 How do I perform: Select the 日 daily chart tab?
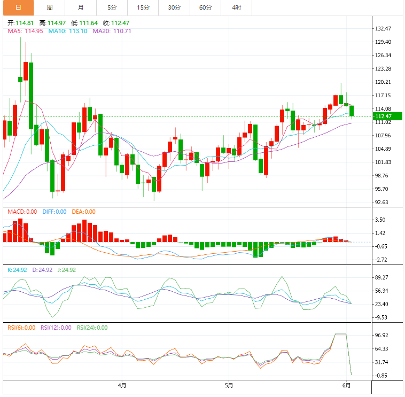click(x=18, y=8)
